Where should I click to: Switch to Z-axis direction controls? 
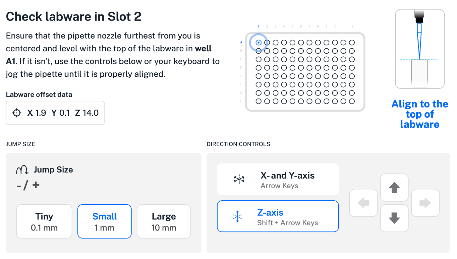point(278,216)
